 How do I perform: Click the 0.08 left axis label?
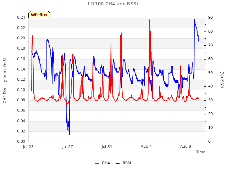[21, 100]
